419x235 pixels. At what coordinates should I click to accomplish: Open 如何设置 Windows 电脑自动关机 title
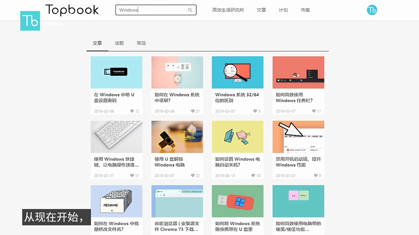point(238,162)
